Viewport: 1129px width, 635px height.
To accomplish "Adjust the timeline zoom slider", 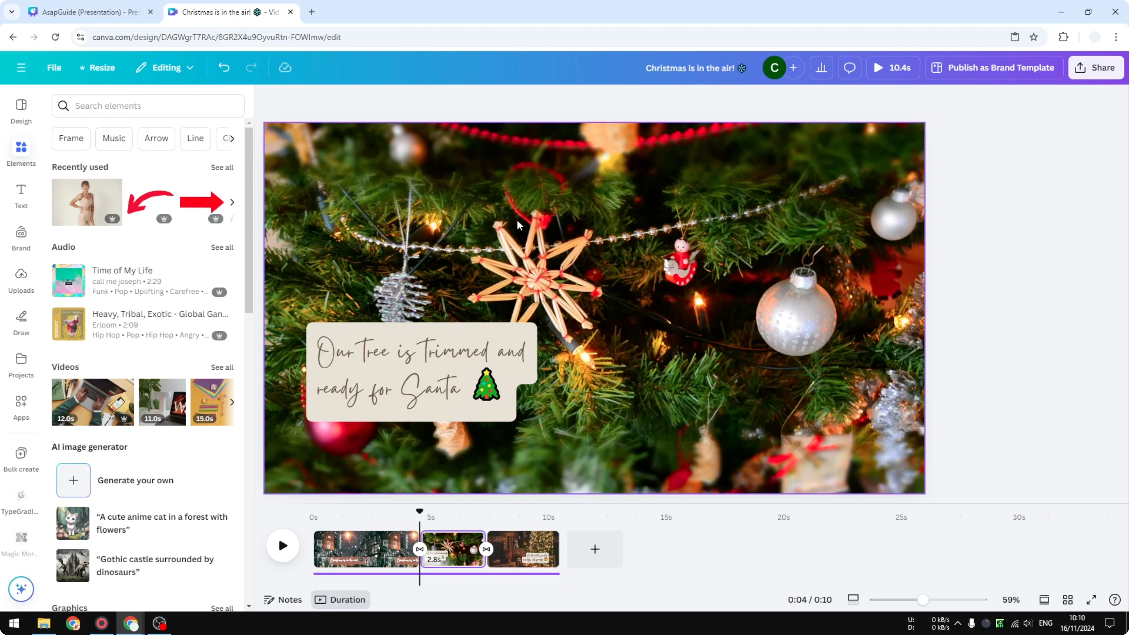I will [924, 599].
